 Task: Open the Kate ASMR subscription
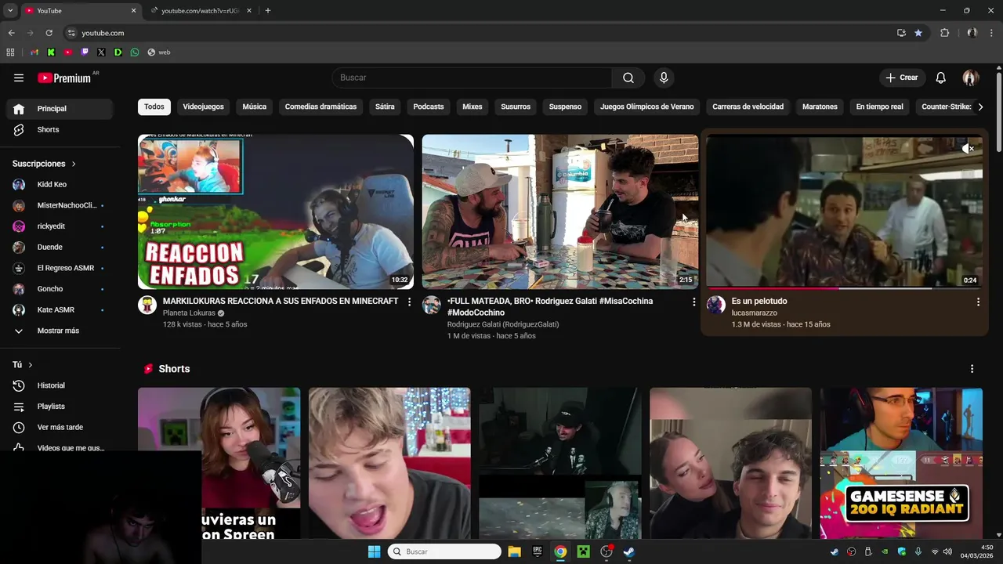point(60,309)
